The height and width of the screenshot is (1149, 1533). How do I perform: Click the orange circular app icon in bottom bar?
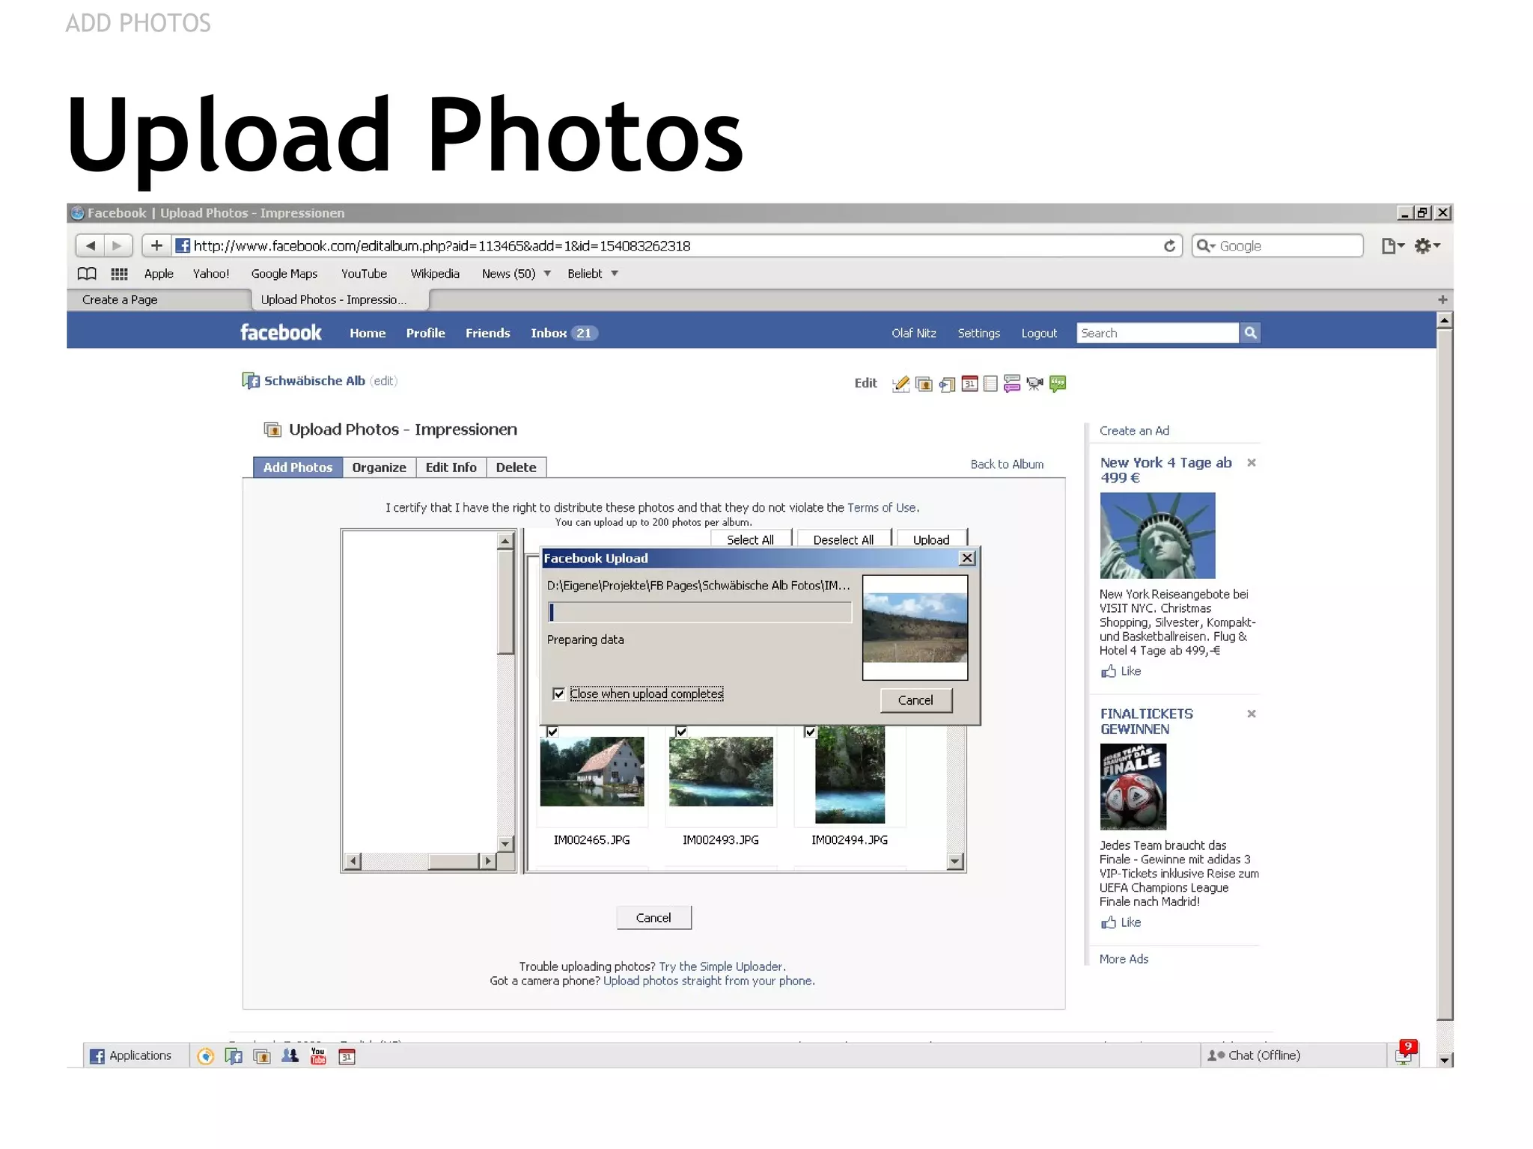coord(205,1055)
